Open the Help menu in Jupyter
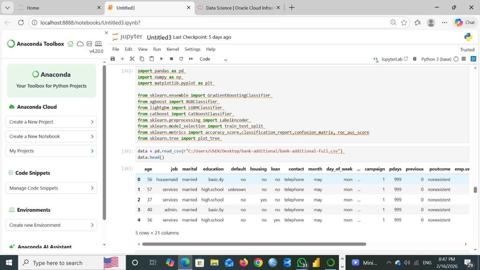 210,49
